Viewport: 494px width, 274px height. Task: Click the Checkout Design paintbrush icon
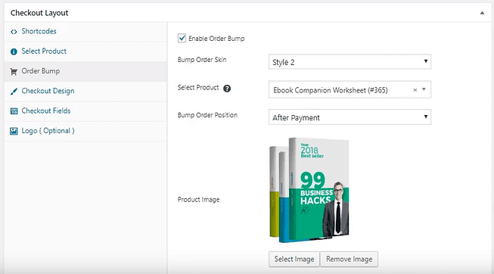[x=14, y=92]
